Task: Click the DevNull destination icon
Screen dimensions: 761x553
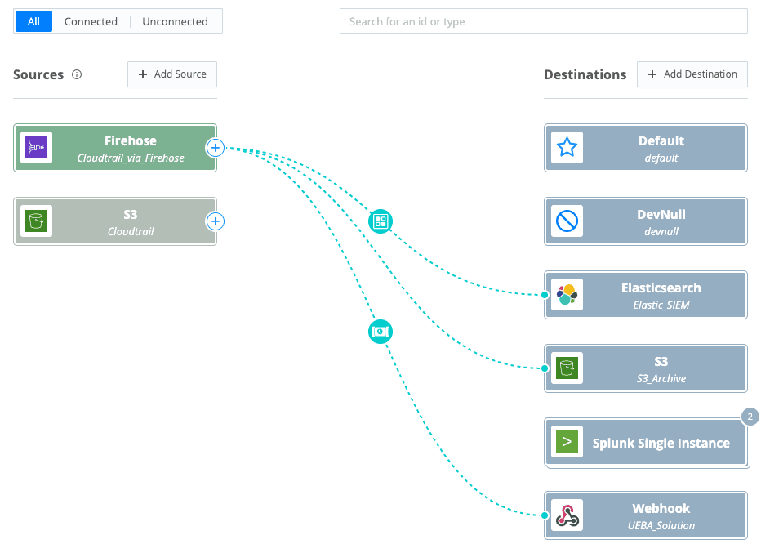Action: pos(567,221)
